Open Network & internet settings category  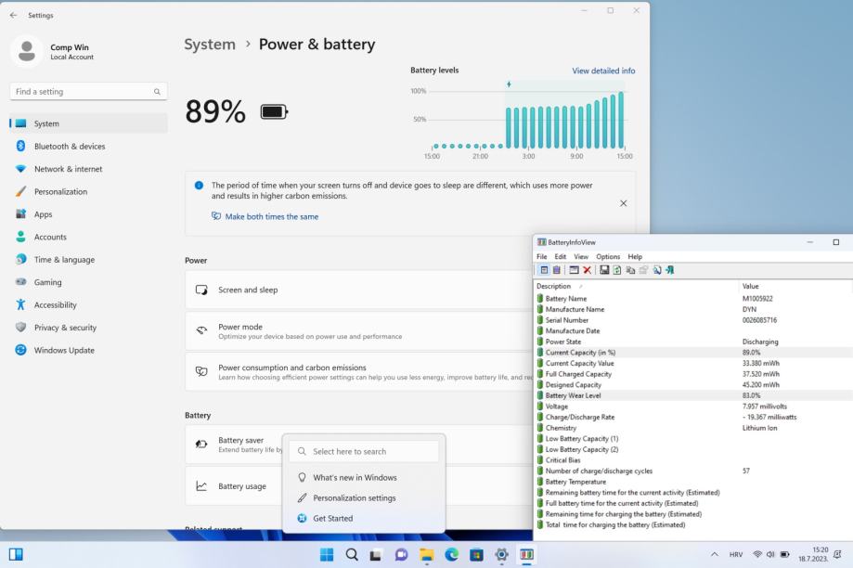point(88,169)
